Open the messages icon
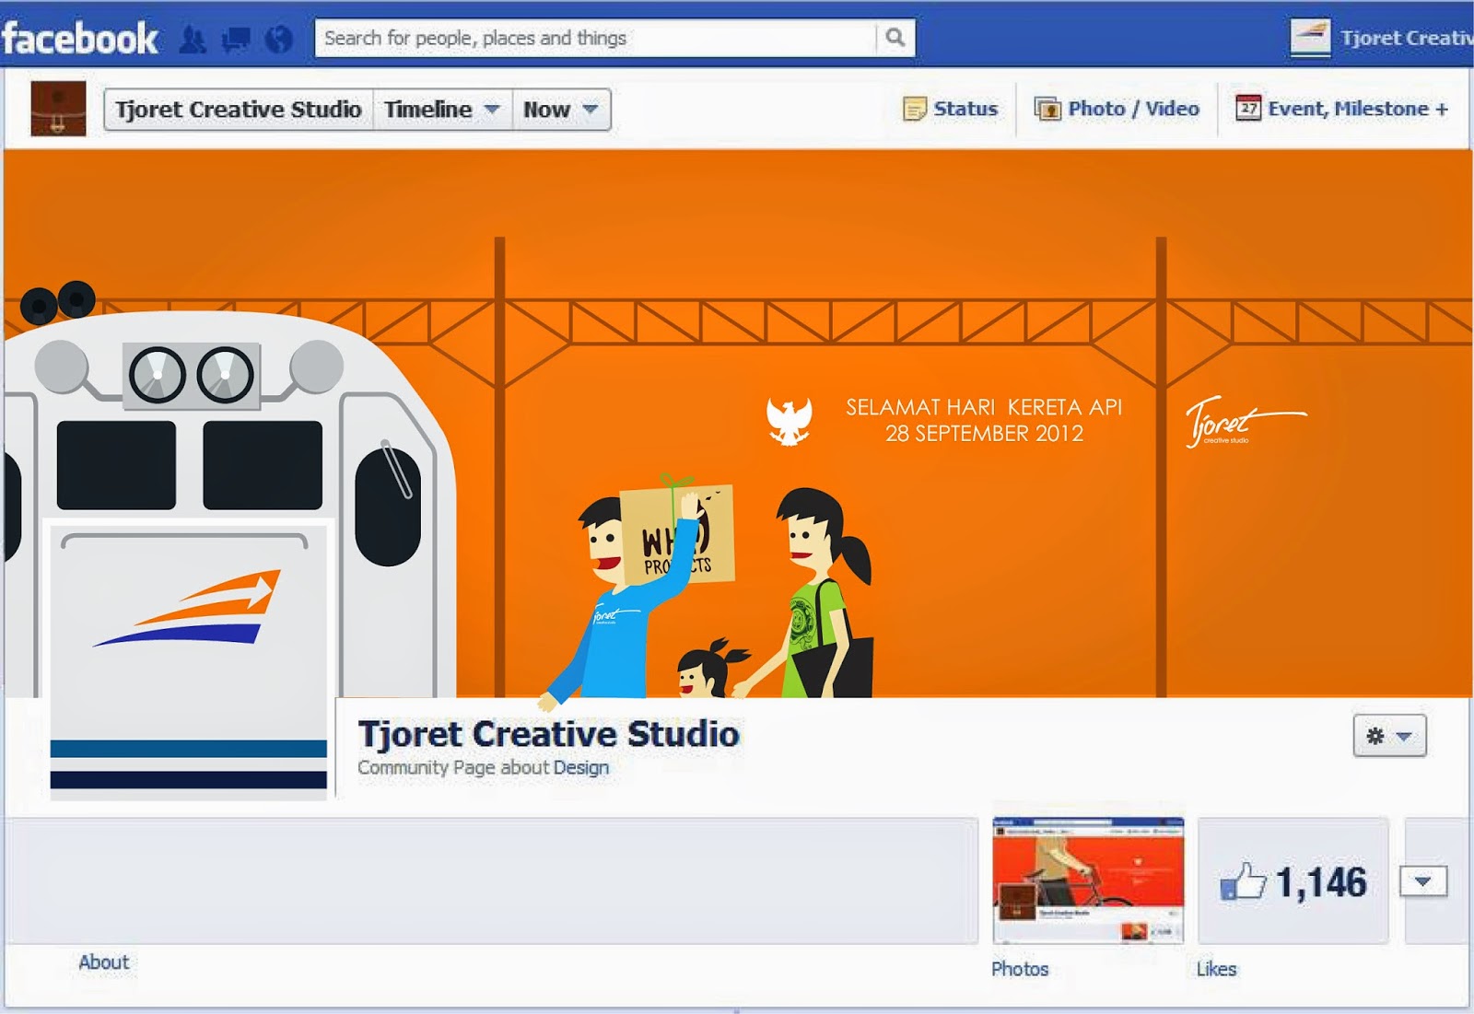This screenshot has height=1014, width=1474. 236,39
